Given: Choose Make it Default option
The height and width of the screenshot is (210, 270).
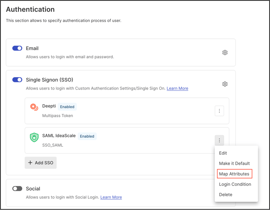Looking at the screenshot, I should tap(234, 164).
